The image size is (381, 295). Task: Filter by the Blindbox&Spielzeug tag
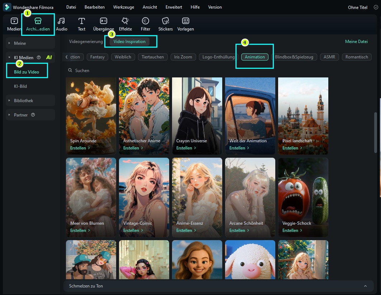point(294,57)
